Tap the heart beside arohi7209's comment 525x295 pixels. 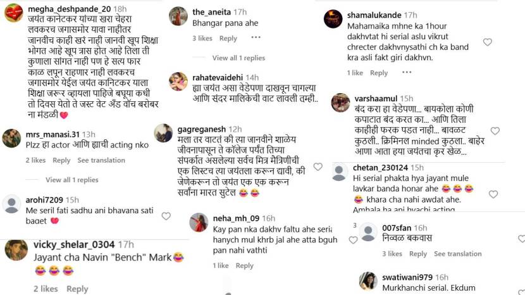click(x=166, y=216)
